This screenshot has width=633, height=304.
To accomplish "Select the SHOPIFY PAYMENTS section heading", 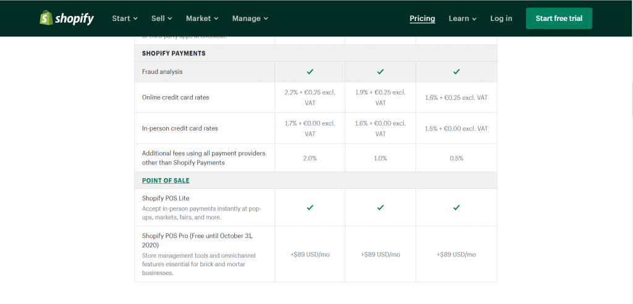I will pos(174,53).
